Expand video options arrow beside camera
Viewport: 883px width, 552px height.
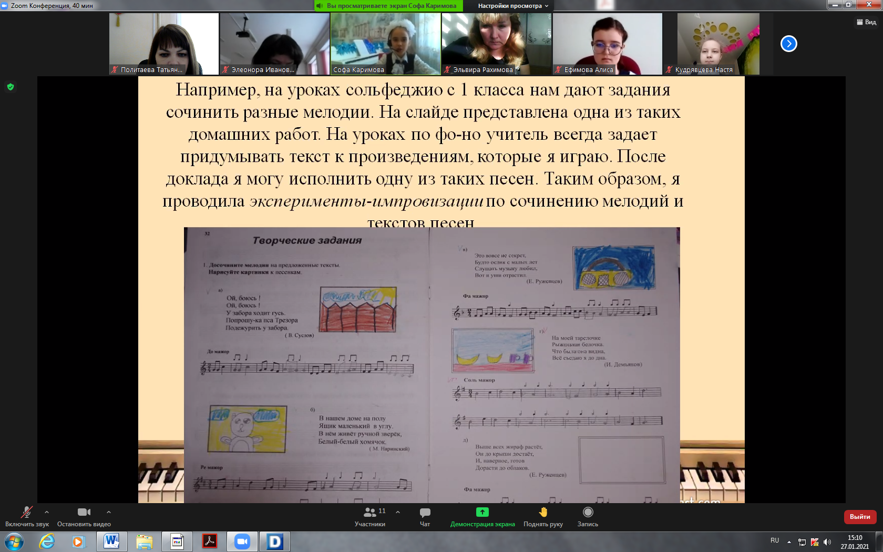(x=109, y=512)
